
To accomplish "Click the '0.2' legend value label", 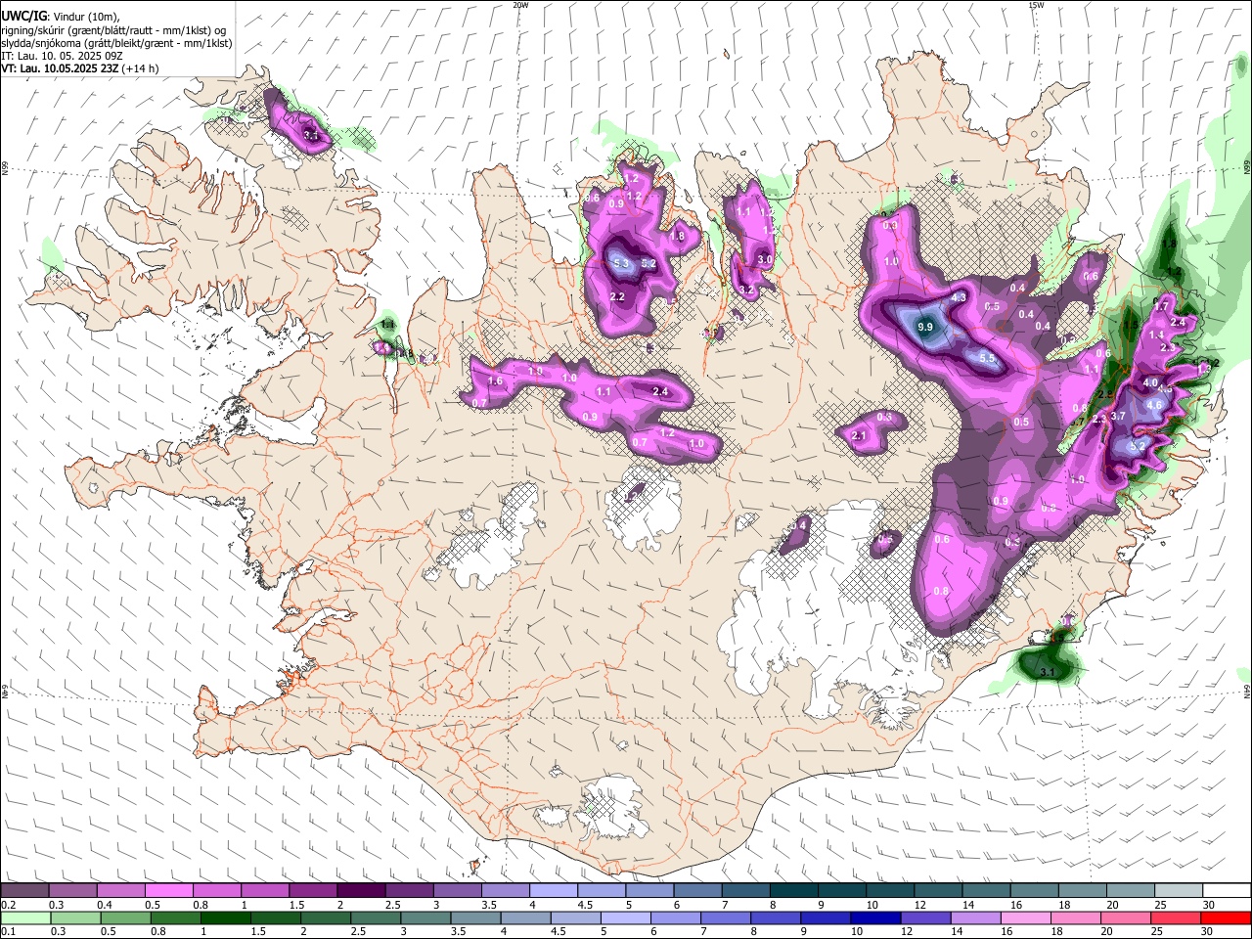I will coord(8,905).
